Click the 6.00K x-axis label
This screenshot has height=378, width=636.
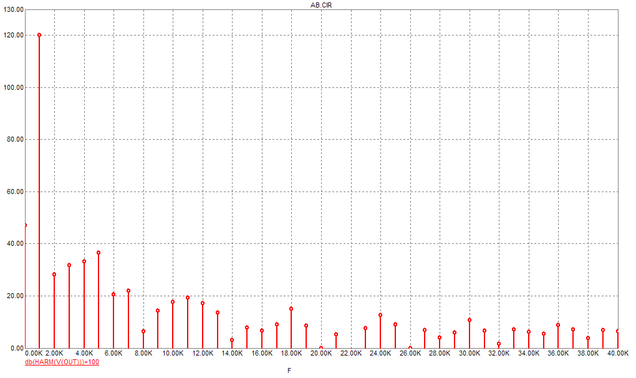tap(113, 353)
